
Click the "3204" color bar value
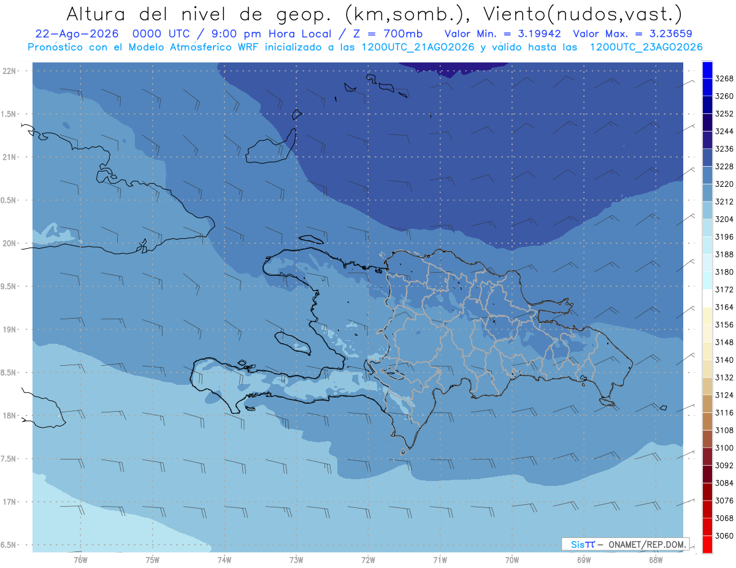725,219
